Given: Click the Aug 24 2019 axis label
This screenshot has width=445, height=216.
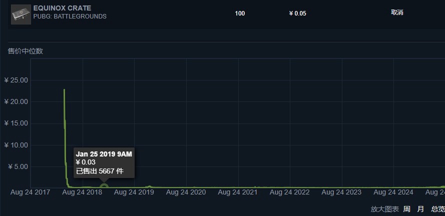Looking at the screenshot, I should (x=135, y=192).
